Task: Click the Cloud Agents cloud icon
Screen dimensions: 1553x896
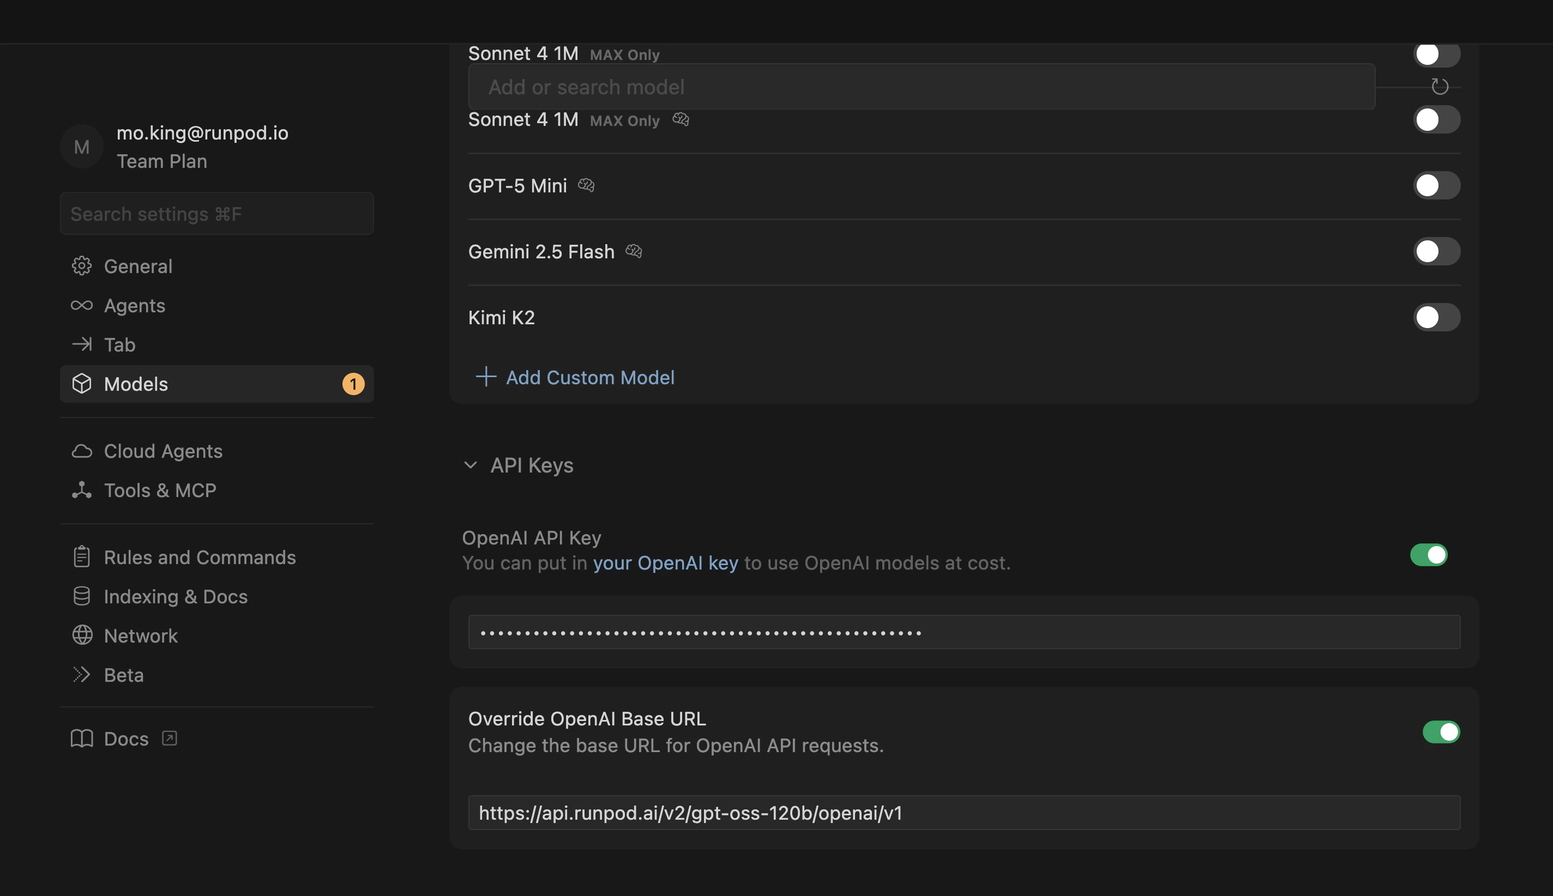Action: click(x=82, y=451)
